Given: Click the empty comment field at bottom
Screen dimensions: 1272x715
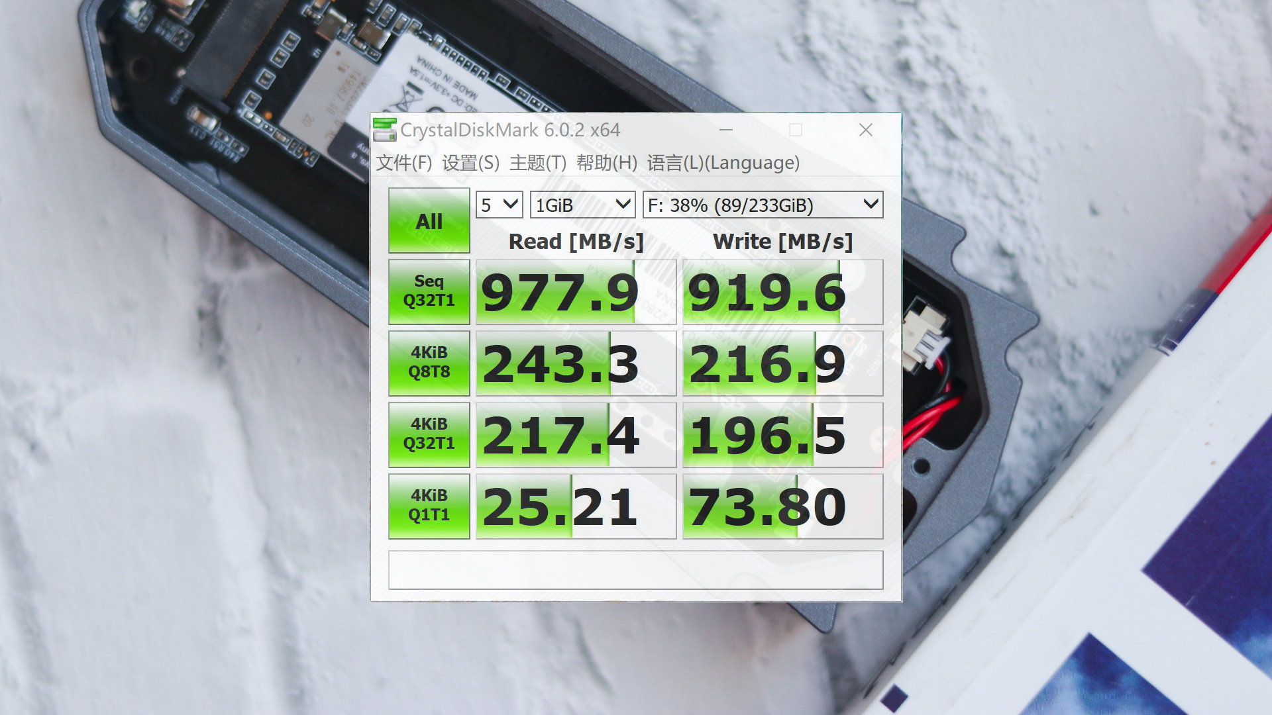Looking at the screenshot, I should tap(635, 570).
